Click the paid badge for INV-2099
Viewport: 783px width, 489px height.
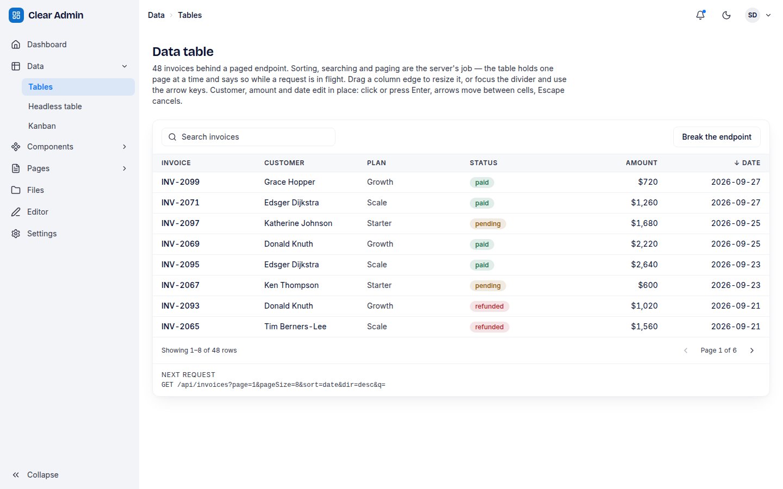pos(482,183)
